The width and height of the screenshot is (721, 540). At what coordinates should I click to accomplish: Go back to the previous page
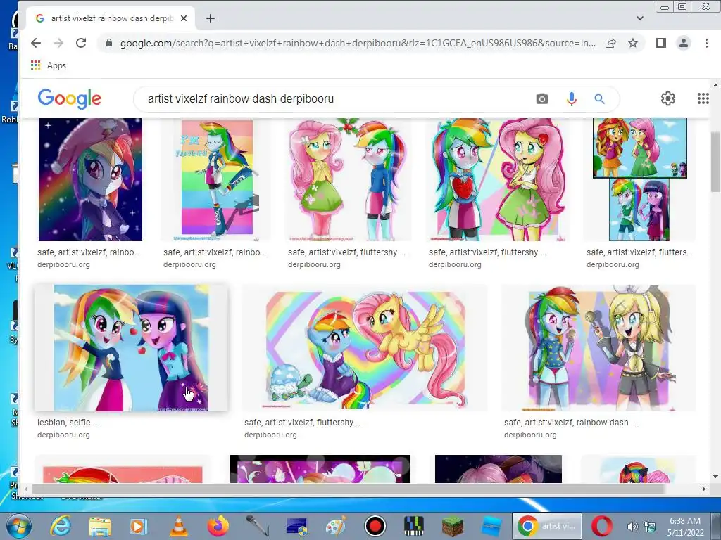36,43
